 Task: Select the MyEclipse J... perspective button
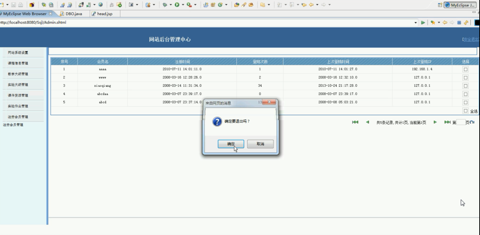point(460,5)
